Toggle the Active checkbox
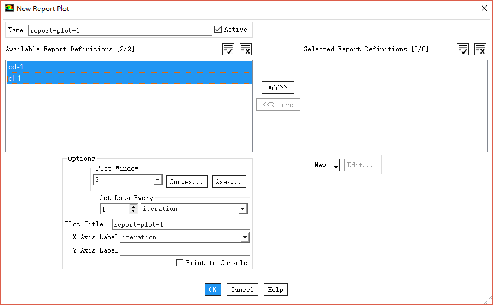Screen dimensions: 493x305 pyautogui.click(x=218, y=30)
